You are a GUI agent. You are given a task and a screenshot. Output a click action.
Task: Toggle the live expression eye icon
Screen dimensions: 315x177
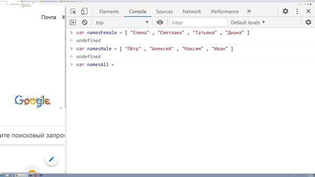click(160, 22)
